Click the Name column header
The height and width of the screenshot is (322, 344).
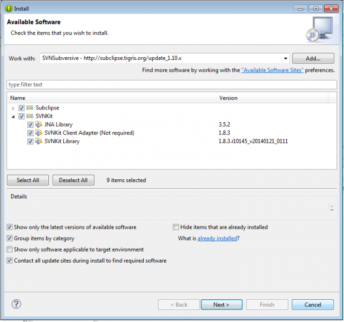point(112,98)
